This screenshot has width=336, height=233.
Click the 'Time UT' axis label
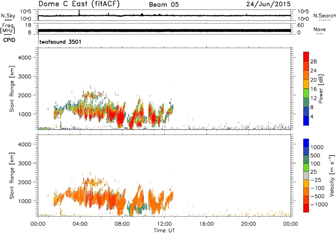[x=164, y=230]
